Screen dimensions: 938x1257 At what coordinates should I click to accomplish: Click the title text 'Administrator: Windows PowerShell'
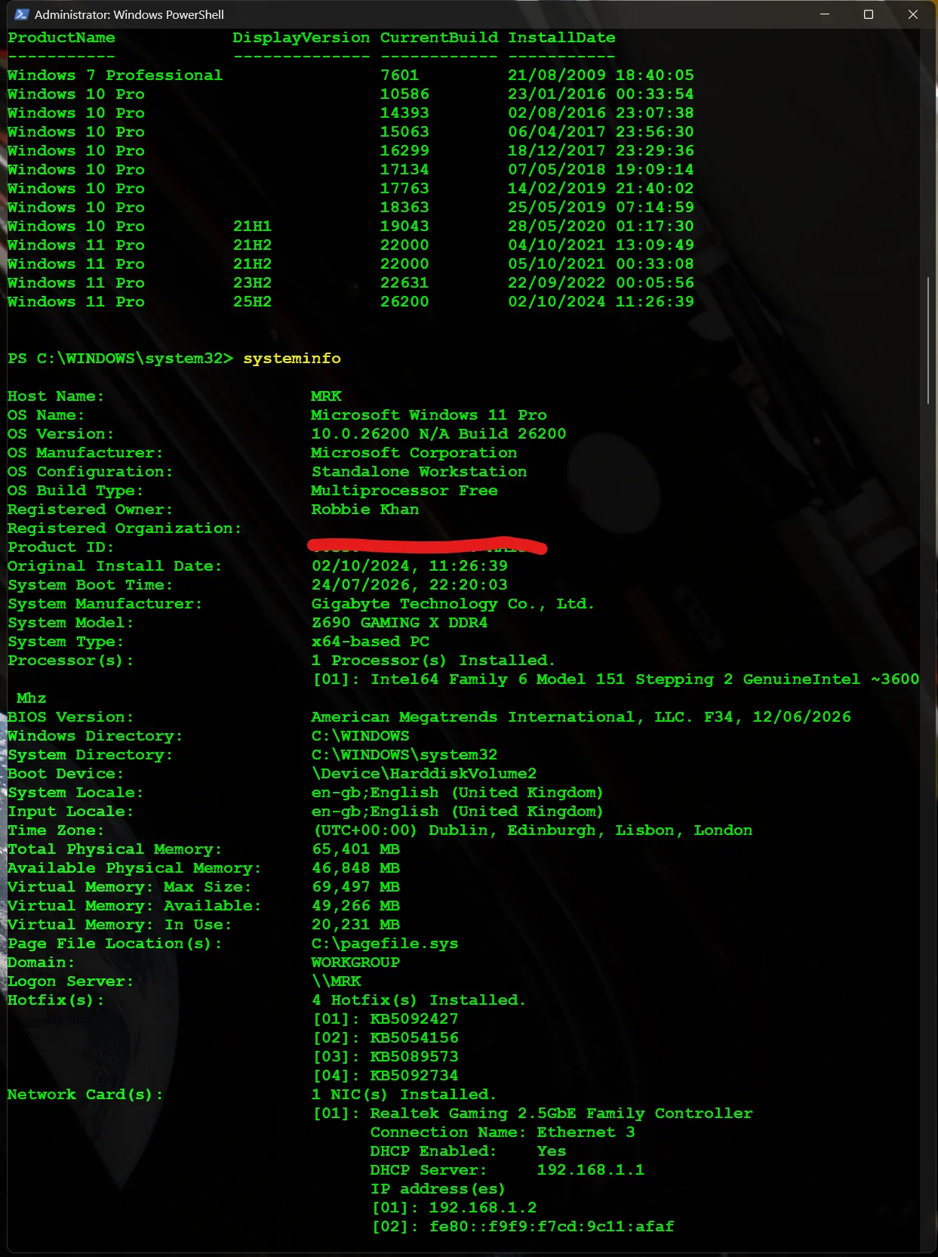[x=129, y=14]
